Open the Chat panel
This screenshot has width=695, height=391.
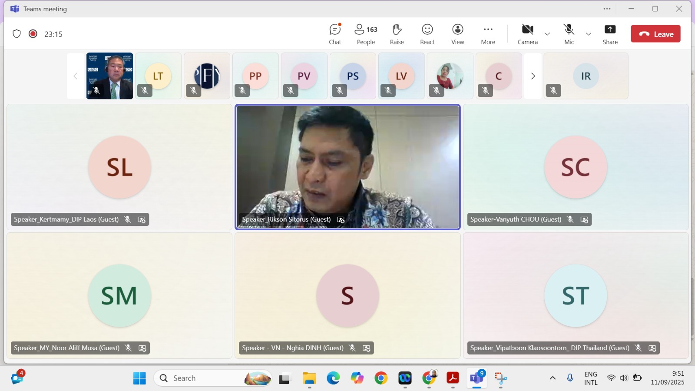tap(335, 34)
